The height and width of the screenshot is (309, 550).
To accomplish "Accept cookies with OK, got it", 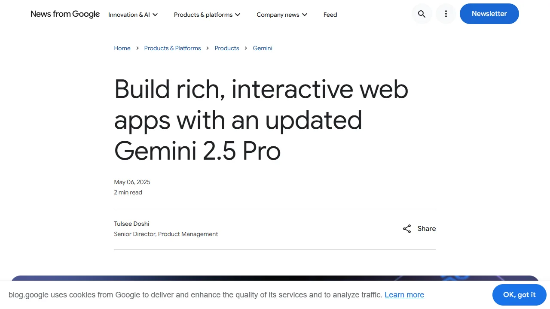I will pos(519,295).
